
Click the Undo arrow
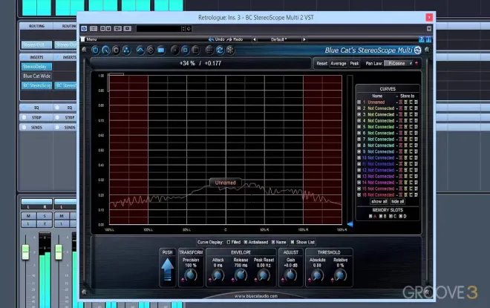(212, 39)
